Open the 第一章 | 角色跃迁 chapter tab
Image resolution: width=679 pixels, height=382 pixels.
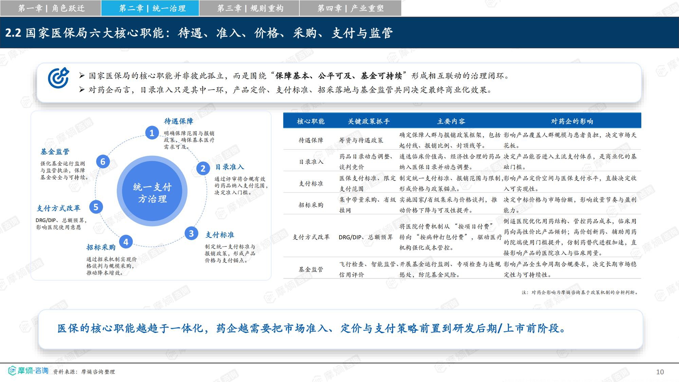(x=51, y=8)
